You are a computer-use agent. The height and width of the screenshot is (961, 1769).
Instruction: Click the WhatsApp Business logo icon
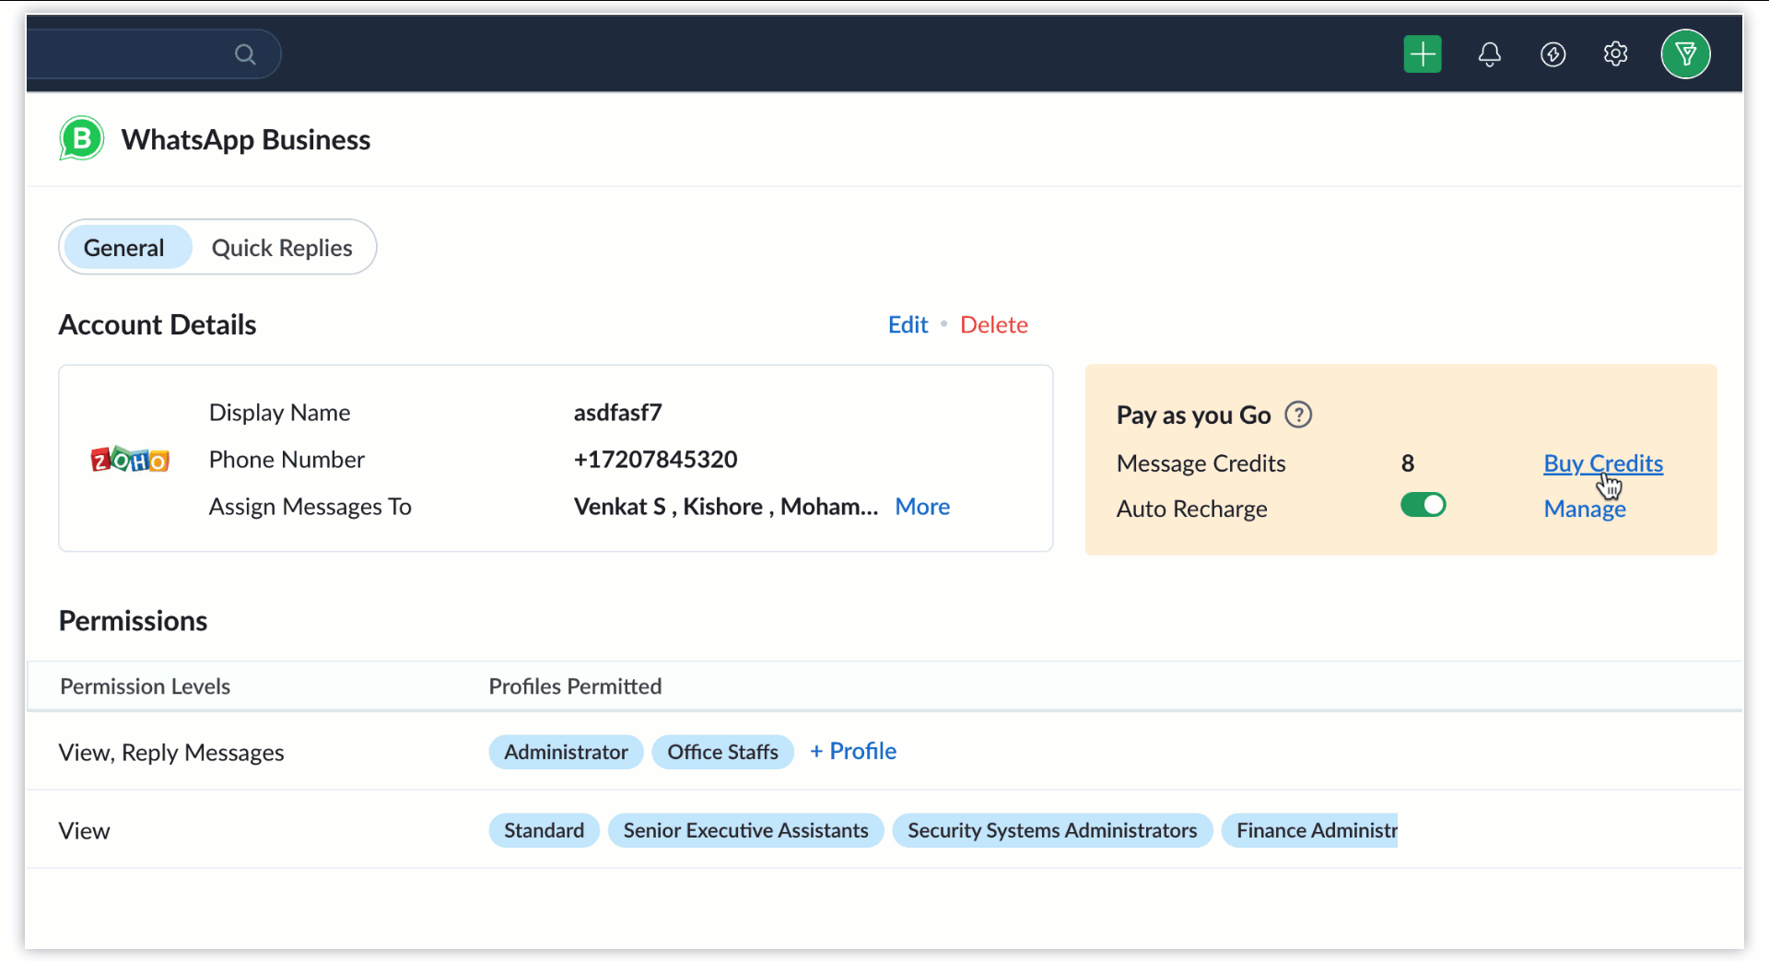(81, 139)
